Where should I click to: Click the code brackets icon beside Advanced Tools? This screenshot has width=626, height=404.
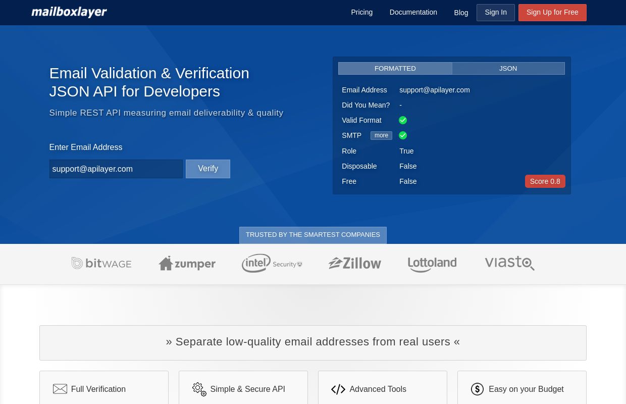338,389
